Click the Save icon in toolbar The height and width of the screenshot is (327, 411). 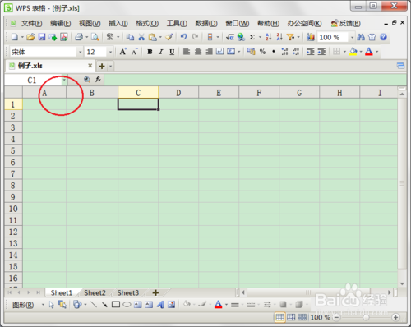[x=42, y=37]
